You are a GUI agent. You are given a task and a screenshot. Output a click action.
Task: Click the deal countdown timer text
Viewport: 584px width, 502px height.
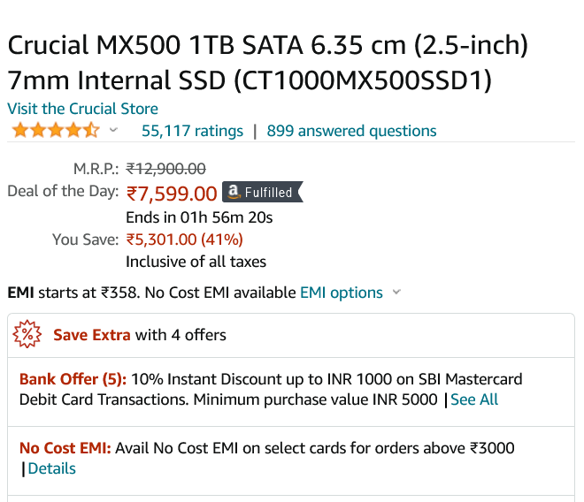(199, 217)
